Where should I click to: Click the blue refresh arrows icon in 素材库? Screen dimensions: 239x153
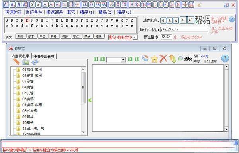coord(35,62)
